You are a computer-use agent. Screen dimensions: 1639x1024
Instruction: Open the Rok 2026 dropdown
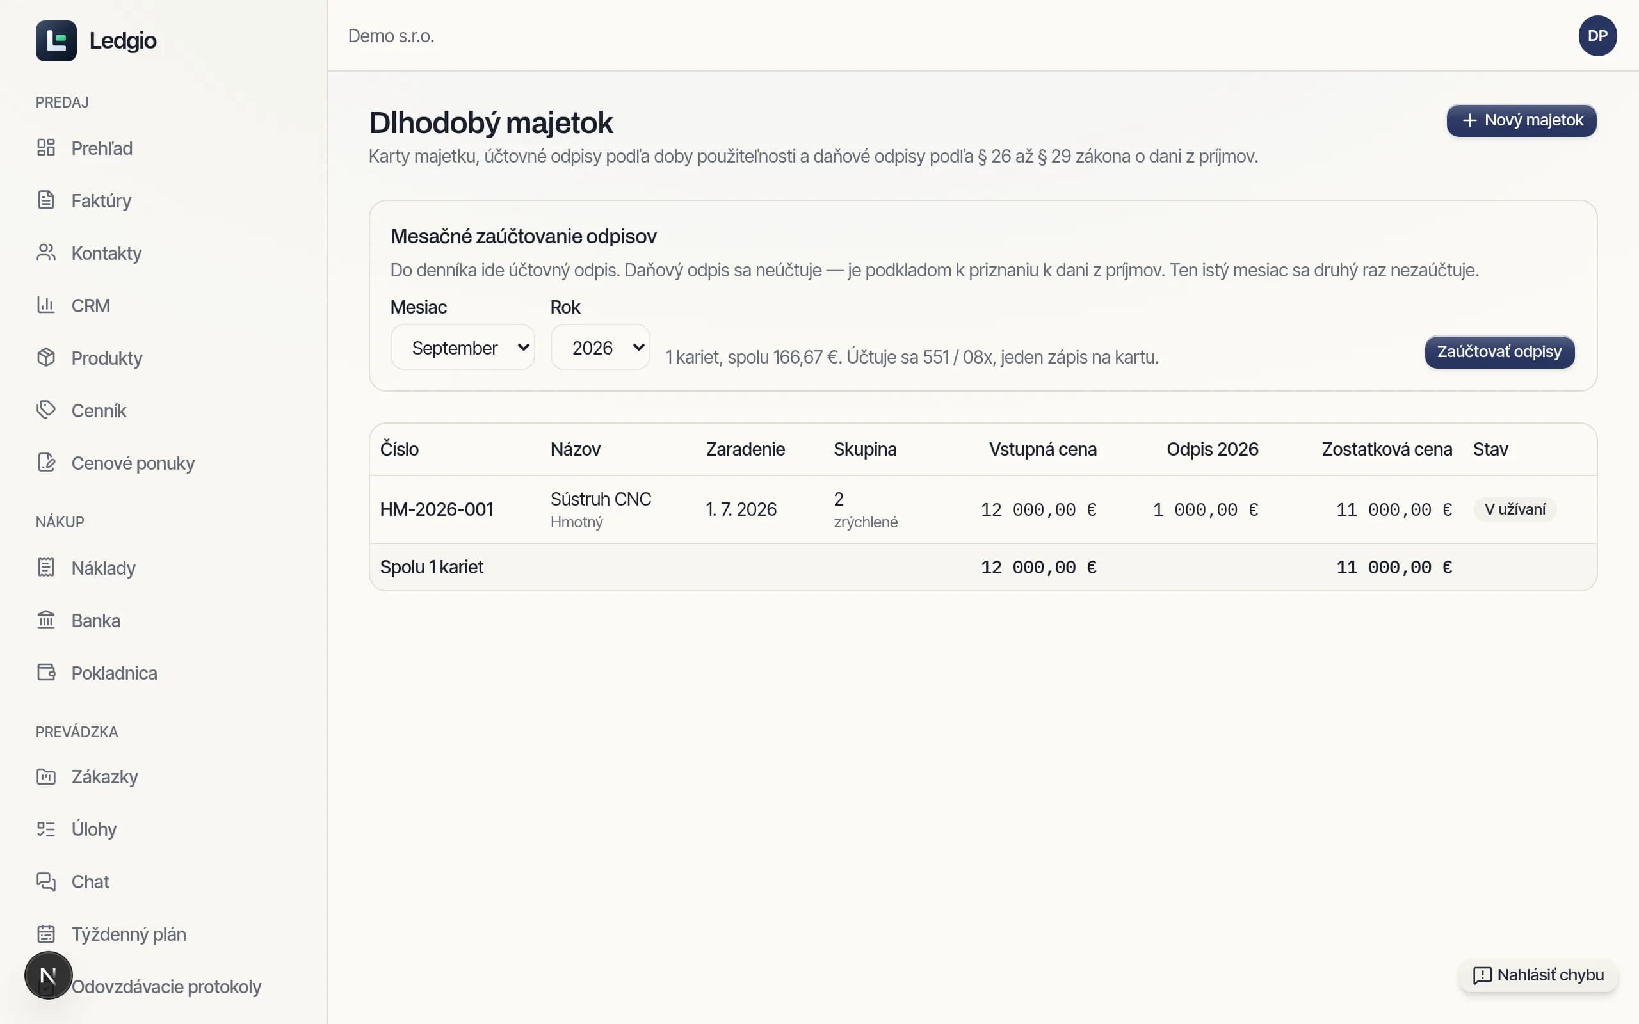pos(600,348)
